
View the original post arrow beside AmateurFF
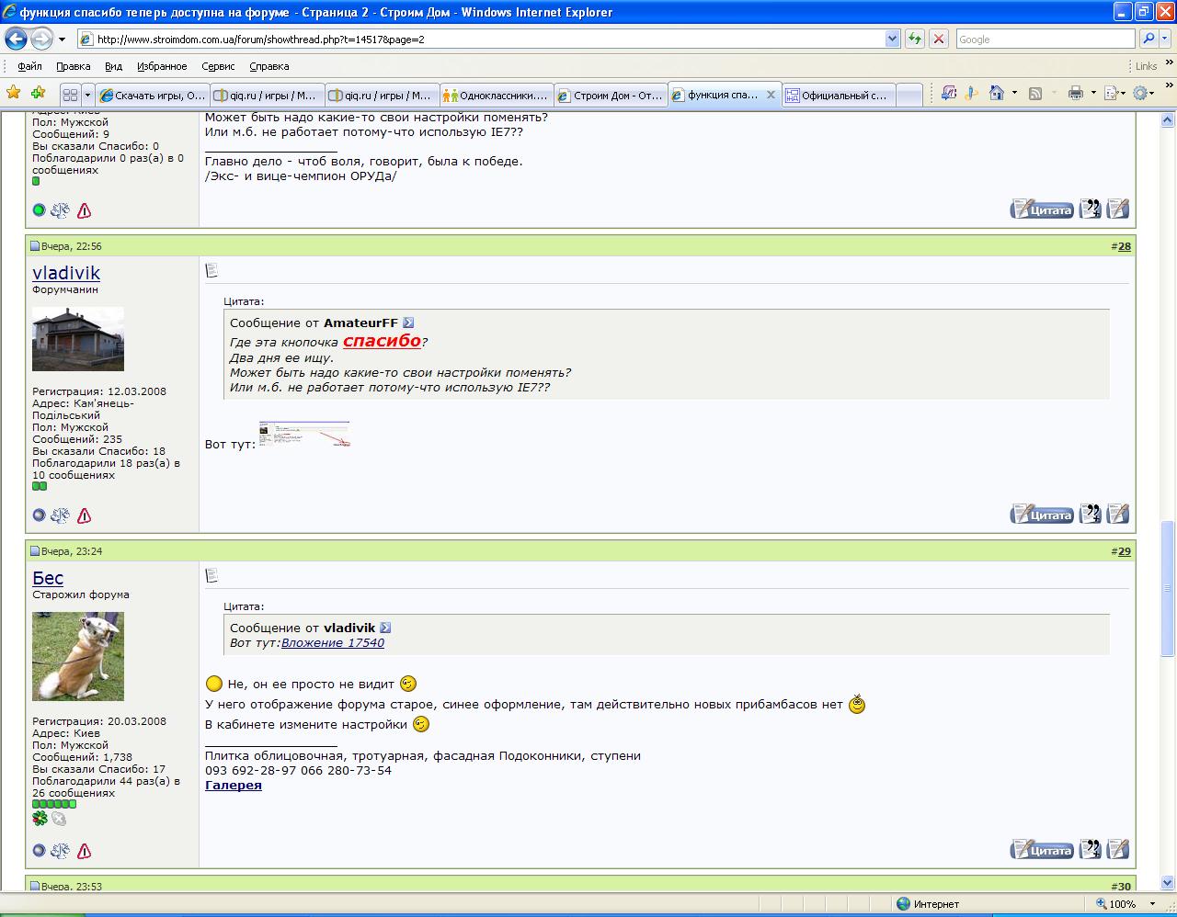[x=408, y=323]
